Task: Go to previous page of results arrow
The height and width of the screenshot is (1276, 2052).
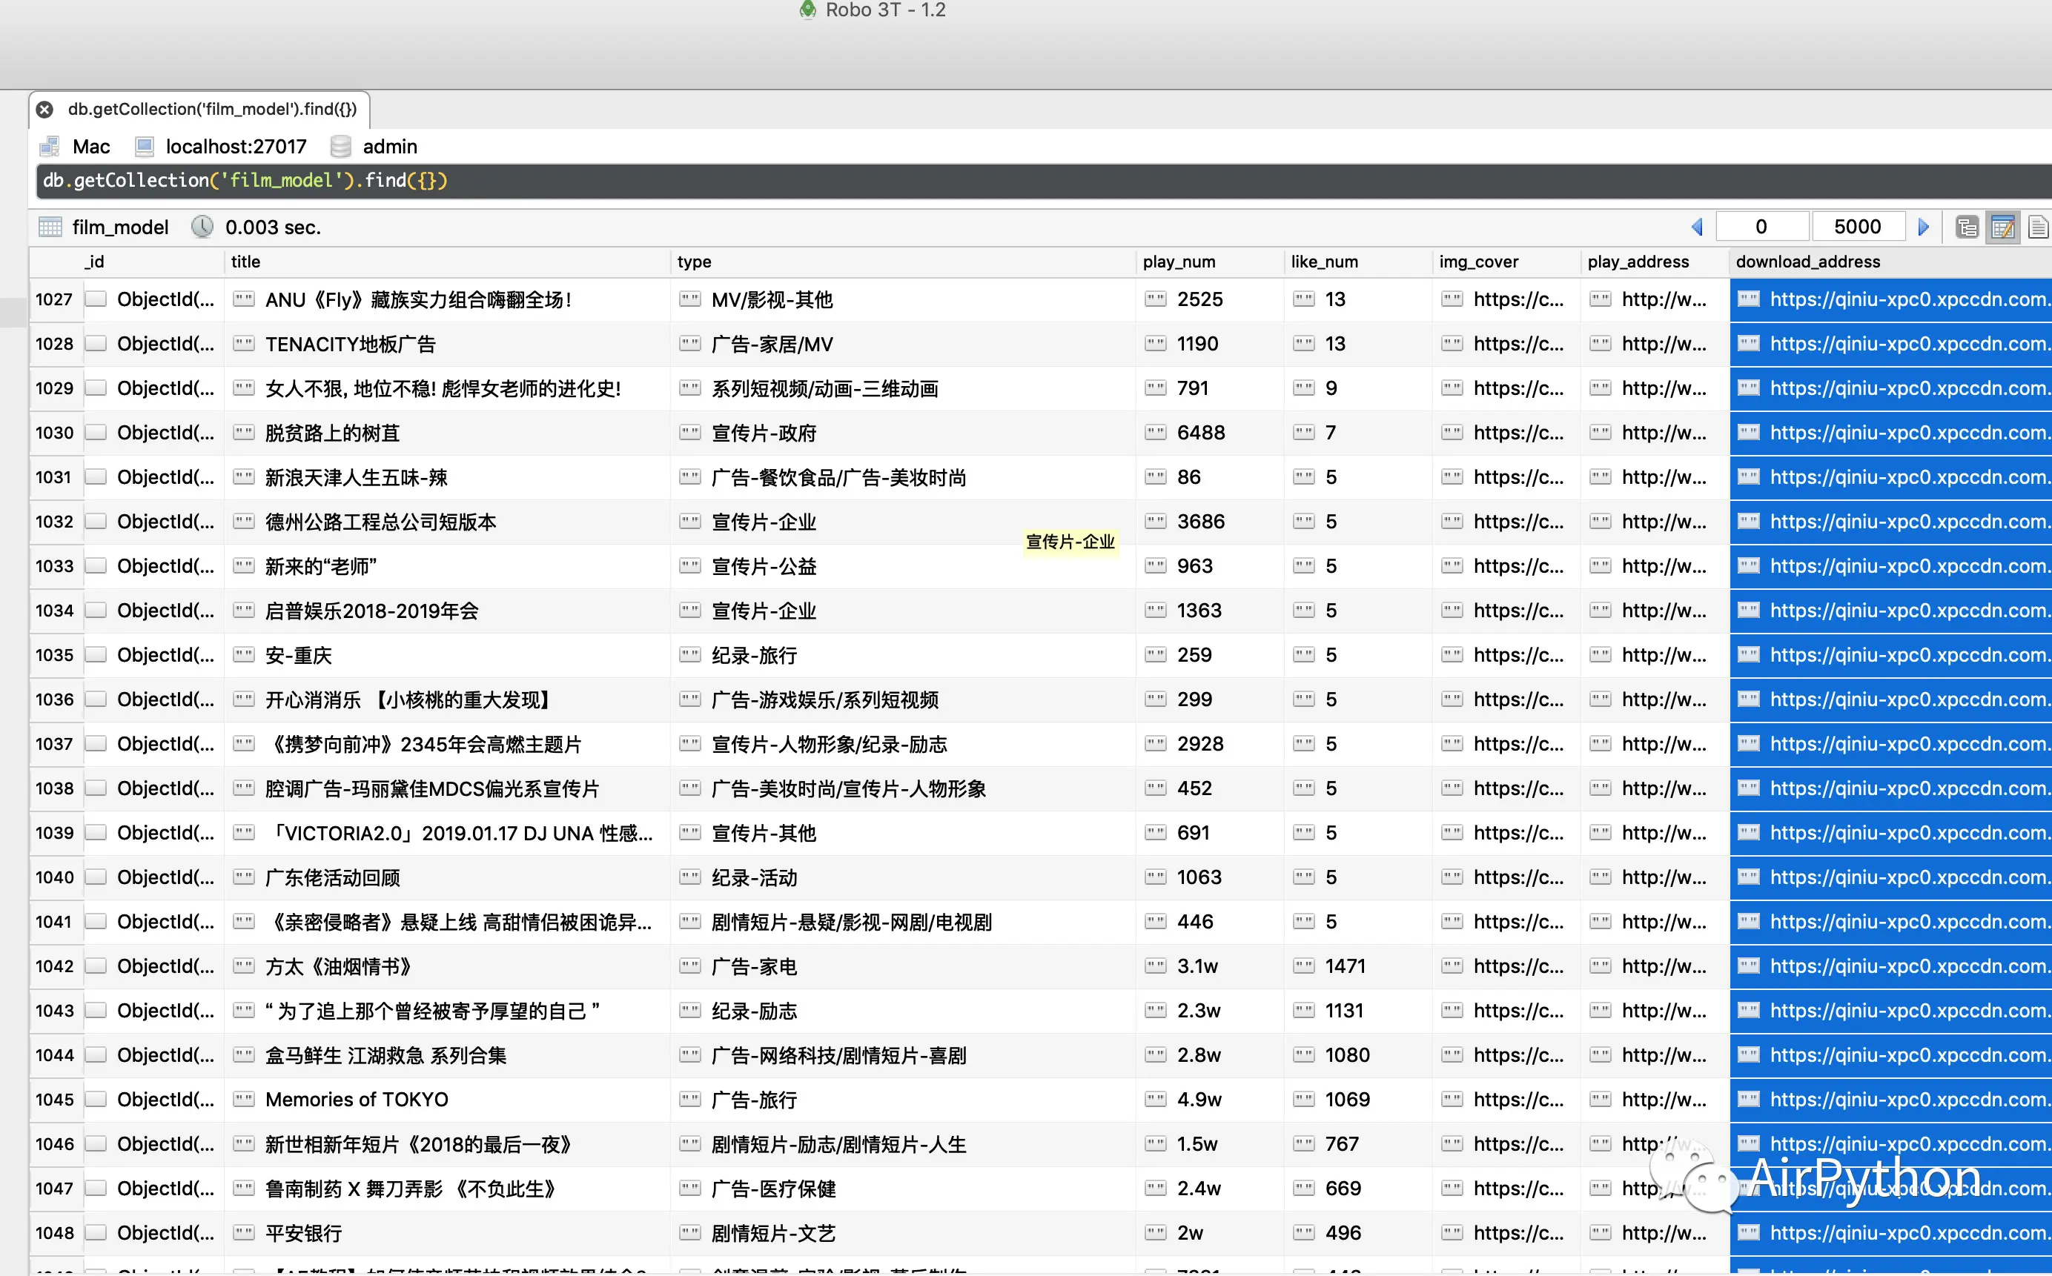Action: pos(1697,227)
